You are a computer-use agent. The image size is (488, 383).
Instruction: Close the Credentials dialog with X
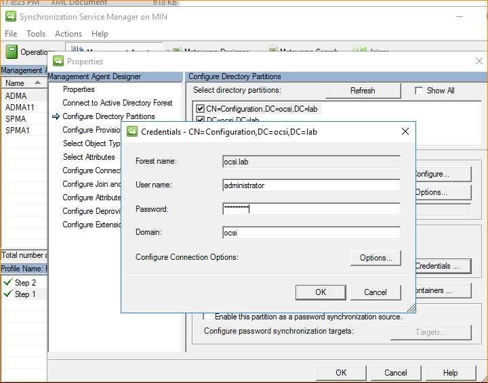point(405,131)
